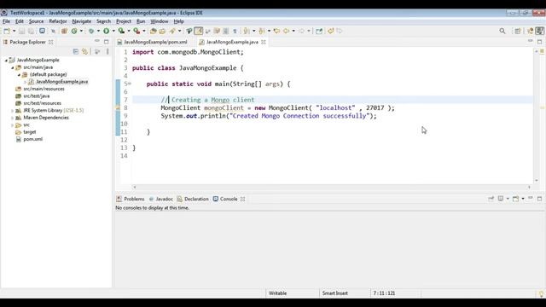Open the Debug dropdown arrow
The image size is (546, 307).
(x=98, y=31)
